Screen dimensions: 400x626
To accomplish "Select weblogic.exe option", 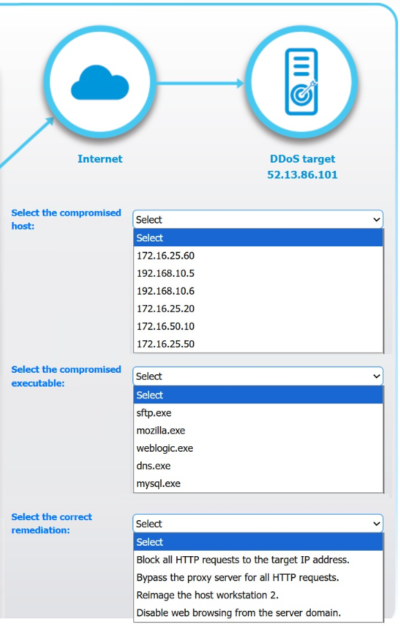I will pyautogui.click(x=258, y=448).
